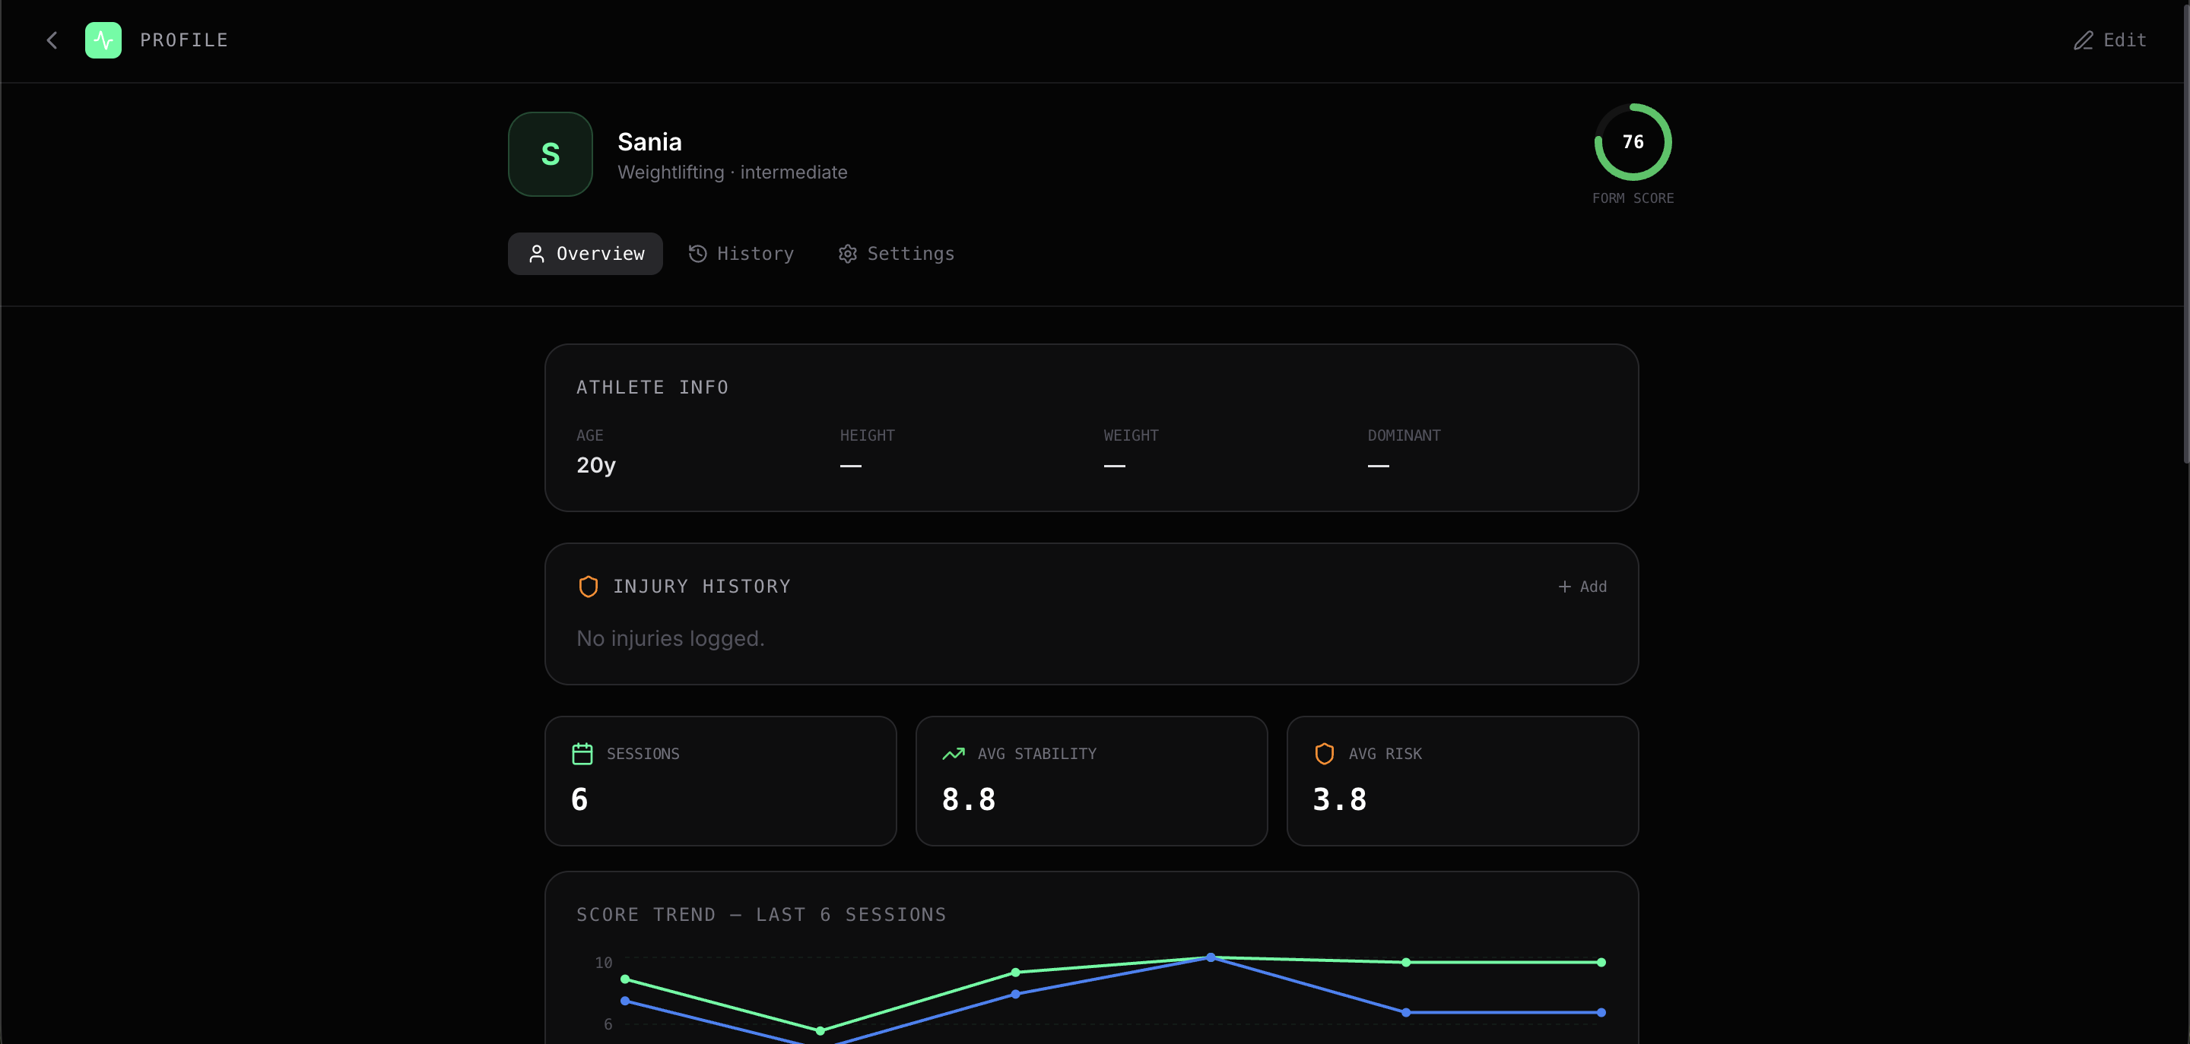Click the green pulse app logo

103,40
